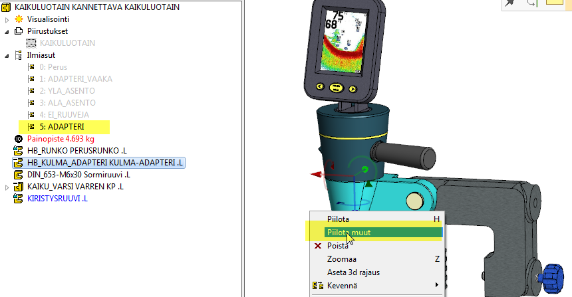Select the greyed KAIKULUOTAIN drawing row

click(x=67, y=43)
